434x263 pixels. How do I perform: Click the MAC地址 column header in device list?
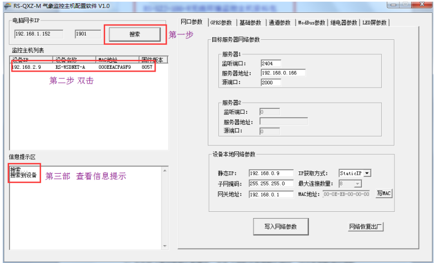click(x=117, y=60)
